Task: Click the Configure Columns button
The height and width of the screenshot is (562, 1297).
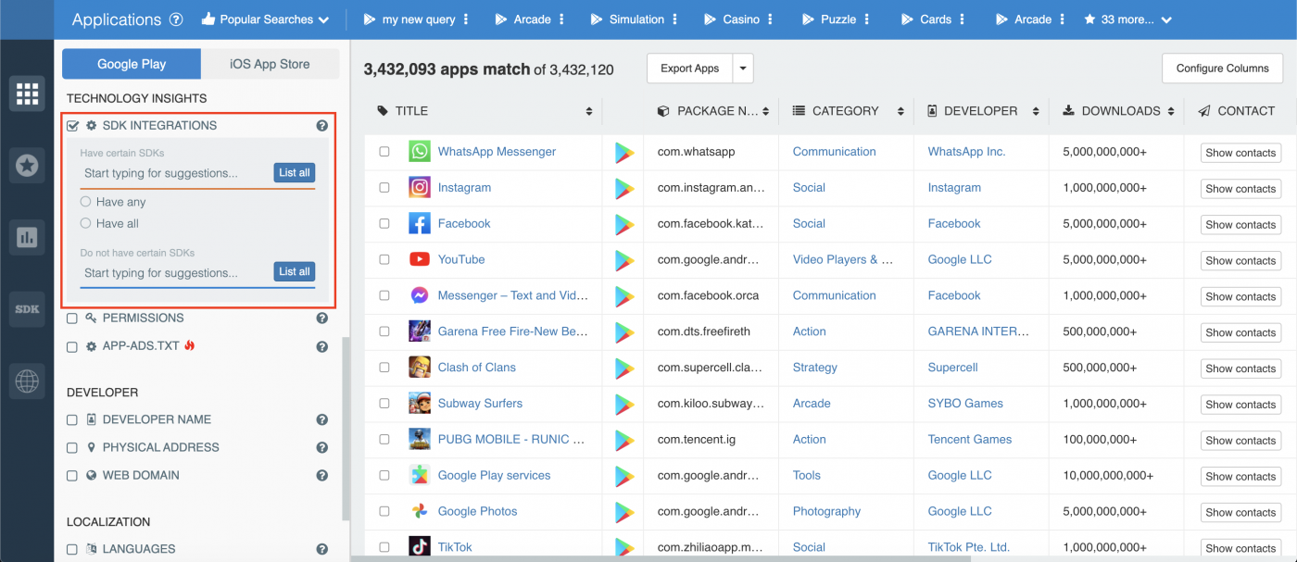Action: click(1222, 69)
